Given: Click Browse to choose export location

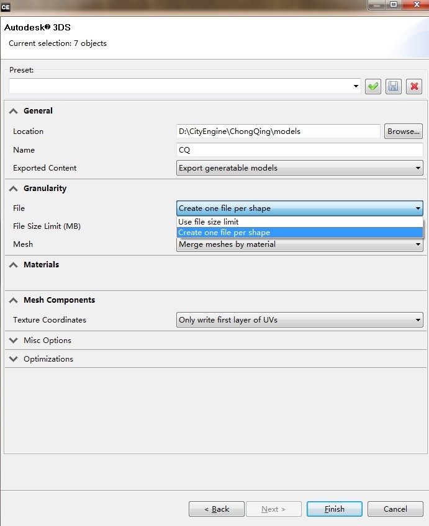Looking at the screenshot, I should [403, 131].
